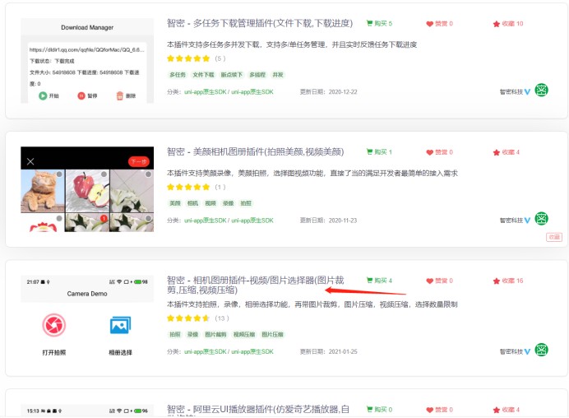Click the 购买 1 count
The width and height of the screenshot is (569, 418).
coord(383,152)
